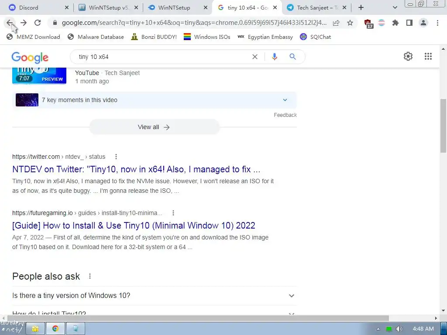
Task: Clear the search box with the X
Action: point(255,57)
